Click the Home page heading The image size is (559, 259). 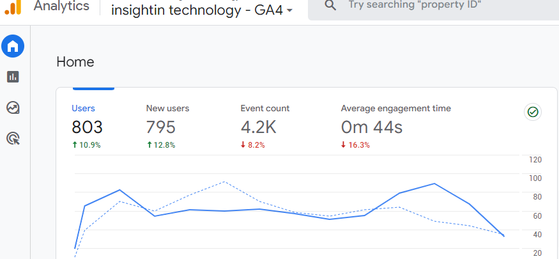click(75, 62)
